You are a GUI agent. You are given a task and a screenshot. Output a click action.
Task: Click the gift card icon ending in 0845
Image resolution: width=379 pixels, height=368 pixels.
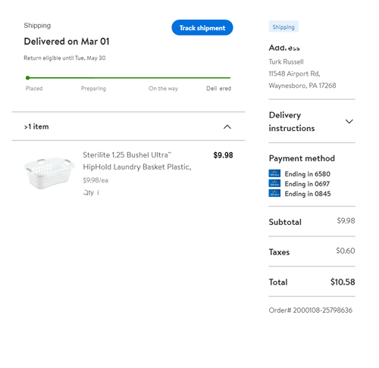[274, 193]
